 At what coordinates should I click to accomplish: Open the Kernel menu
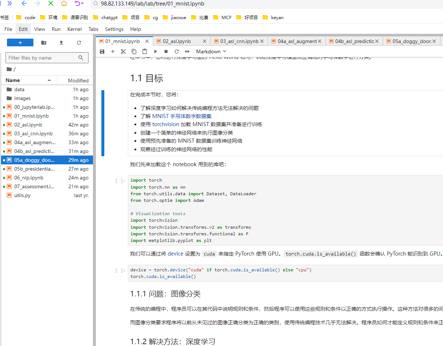click(75, 29)
